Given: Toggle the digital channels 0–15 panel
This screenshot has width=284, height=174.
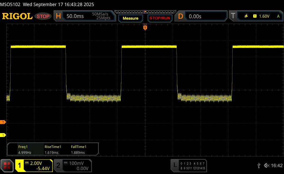Looking at the screenshot, I should (193, 165).
